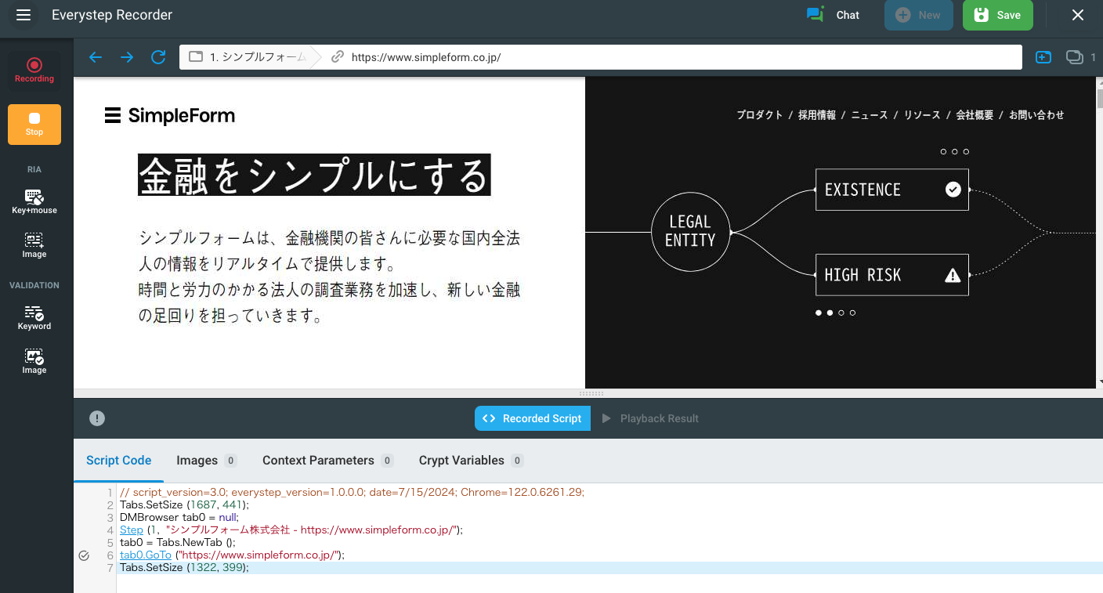Go back in browser navigation
This screenshot has width=1103, height=593.
pyautogui.click(x=96, y=57)
